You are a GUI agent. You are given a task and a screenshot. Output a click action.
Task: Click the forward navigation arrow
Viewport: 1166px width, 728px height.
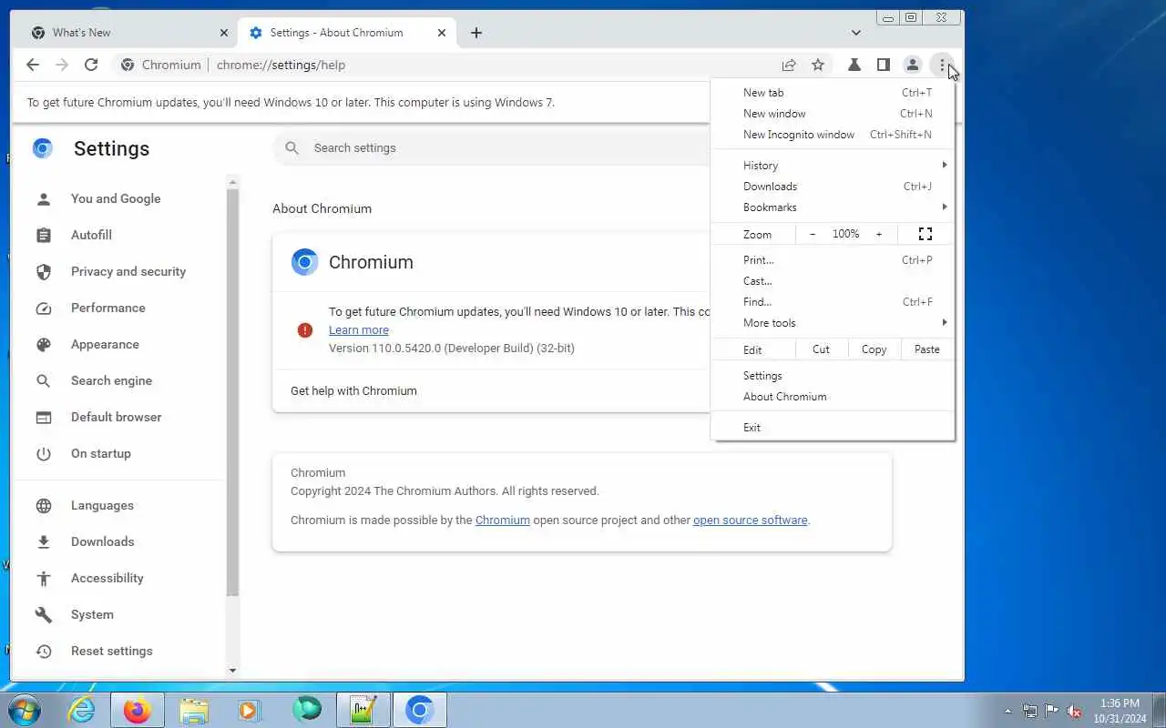pos(62,65)
